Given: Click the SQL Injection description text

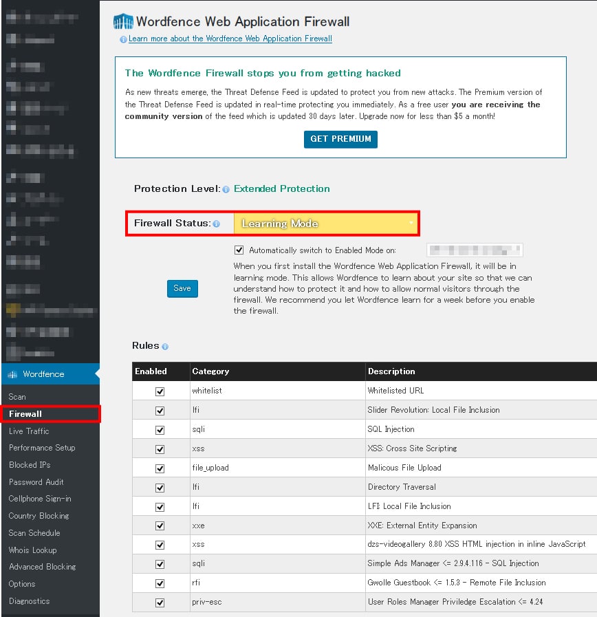Looking at the screenshot, I should click(391, 429).
